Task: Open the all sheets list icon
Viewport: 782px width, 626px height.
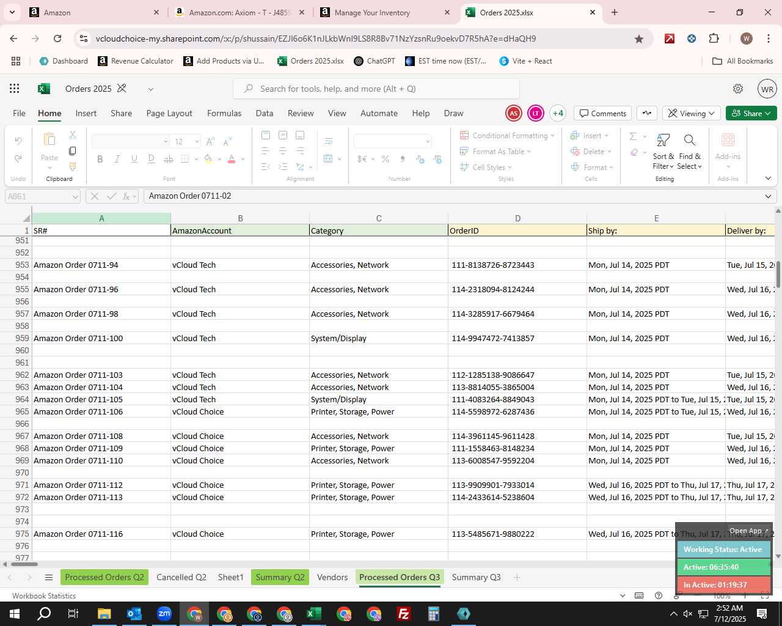Action: click(49, 577)
